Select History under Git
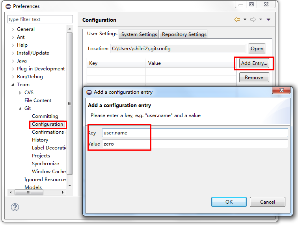 (40, 140)
